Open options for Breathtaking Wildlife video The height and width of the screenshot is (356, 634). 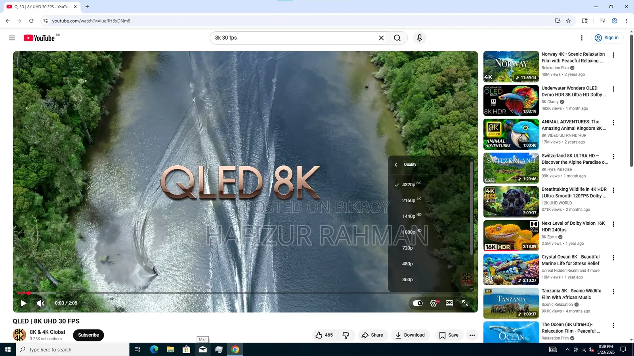(613, 190)
